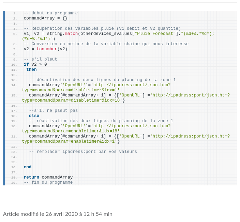Image resolution: width=240 pixels, height=222 pixels.
Task: Click line number 1 in the code gutter
Action: point(15,13)
